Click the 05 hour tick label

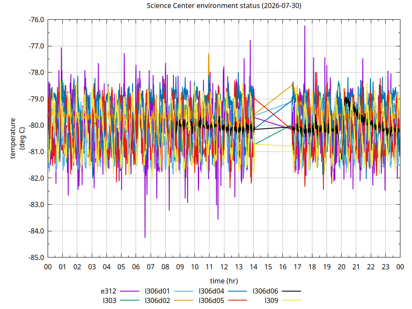pyautogui.click(x=121, y=267)
